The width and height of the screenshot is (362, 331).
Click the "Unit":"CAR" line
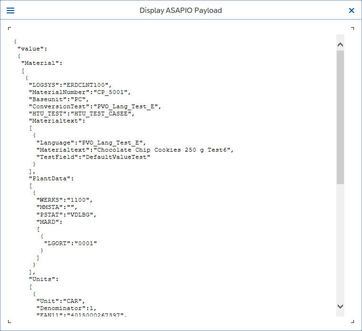(60, 301)
